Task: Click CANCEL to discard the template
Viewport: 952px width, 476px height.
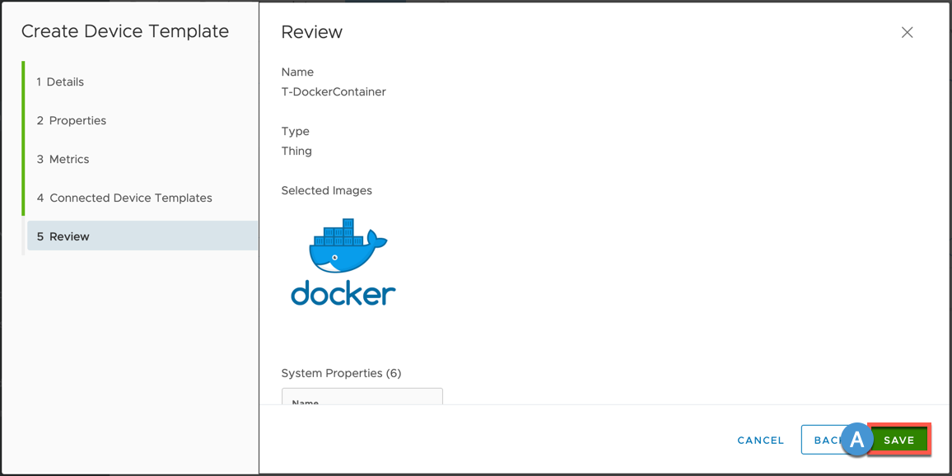Action: [x=760, y=441]
